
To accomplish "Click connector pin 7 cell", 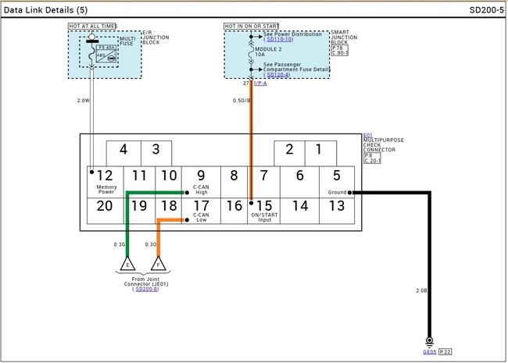I will 263,182.
